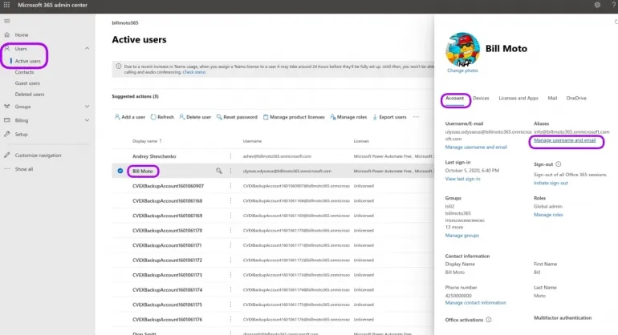Screen dimensions: 618x335
Task: Click the Sign-out info icon
Action: click(558, 164)
